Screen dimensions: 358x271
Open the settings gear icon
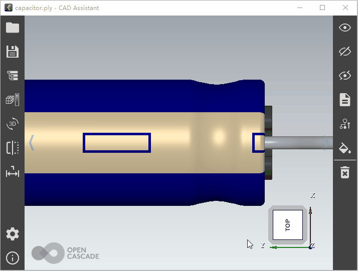click(x=13, y=234)
